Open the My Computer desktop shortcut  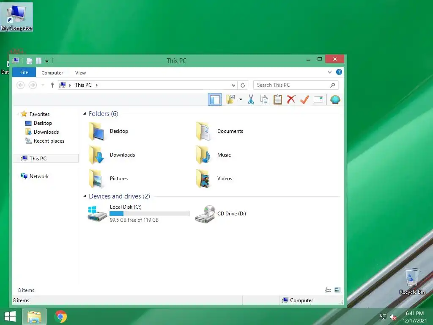pyautogui.click(x=16, y=17)
